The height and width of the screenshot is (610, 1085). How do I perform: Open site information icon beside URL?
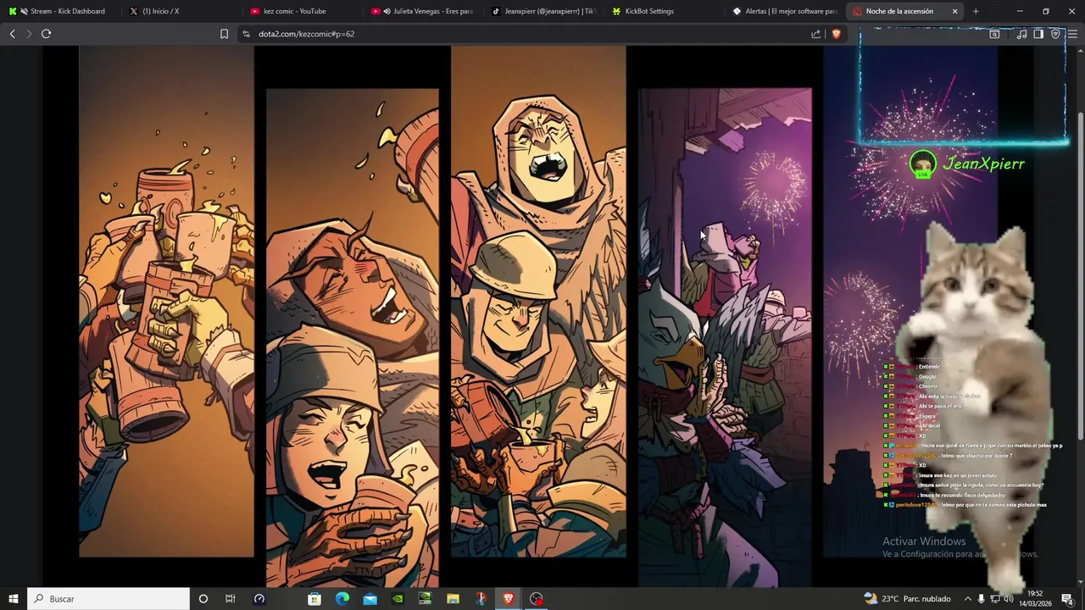click(x=246, y=34)
